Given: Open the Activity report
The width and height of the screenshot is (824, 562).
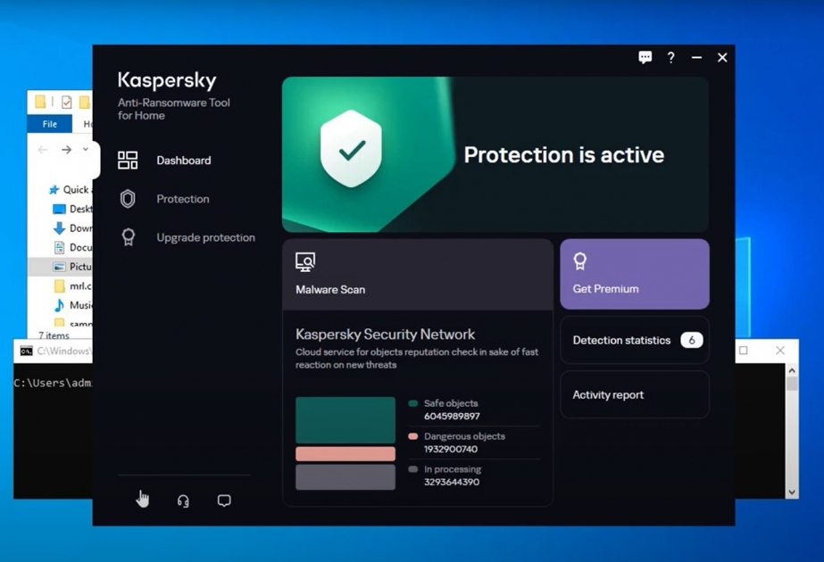Looking at the screenshot, I should pyautogui.click(x=634, y=394).
